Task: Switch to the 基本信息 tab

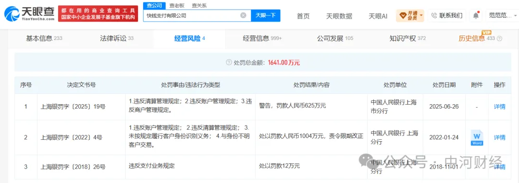Action: click(44, 38)
